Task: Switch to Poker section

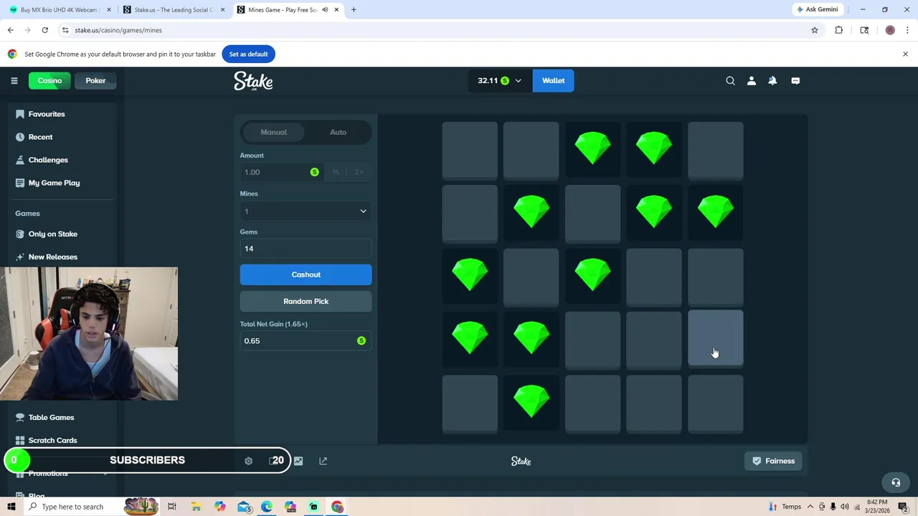Action: tap(95, 80)
